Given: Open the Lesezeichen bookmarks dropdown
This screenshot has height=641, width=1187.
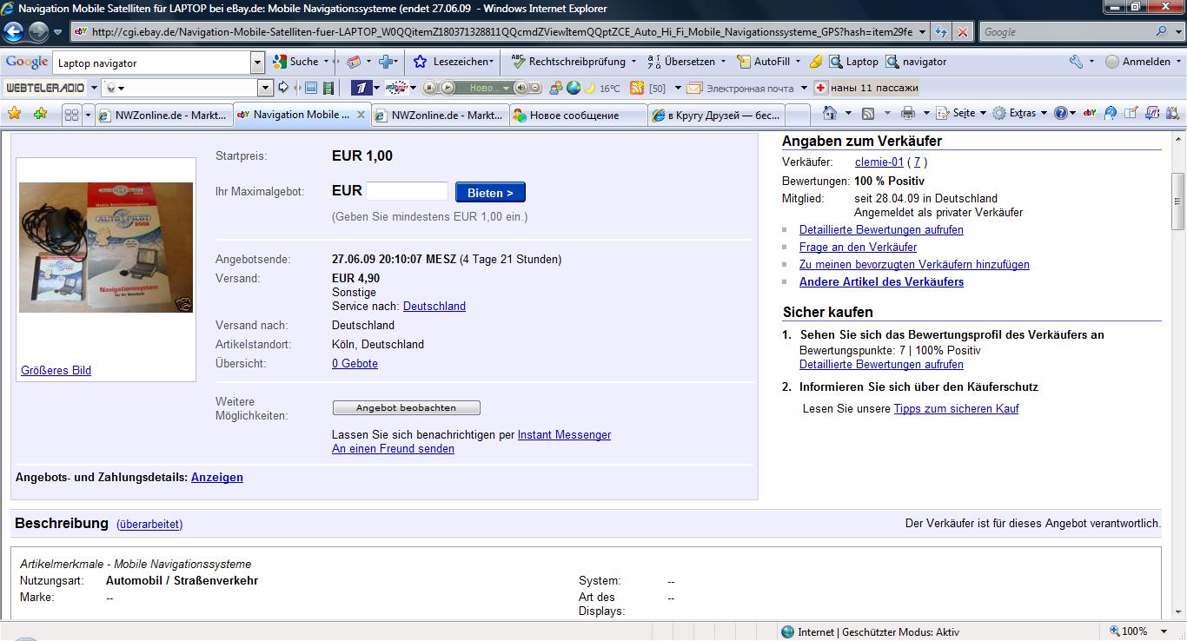Looking at the screenshot, I should tap(454, 62).
